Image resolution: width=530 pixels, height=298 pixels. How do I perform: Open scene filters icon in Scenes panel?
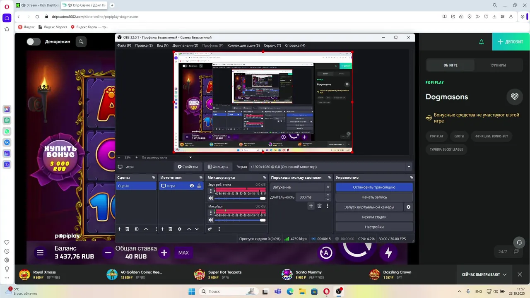coord(137,229)
